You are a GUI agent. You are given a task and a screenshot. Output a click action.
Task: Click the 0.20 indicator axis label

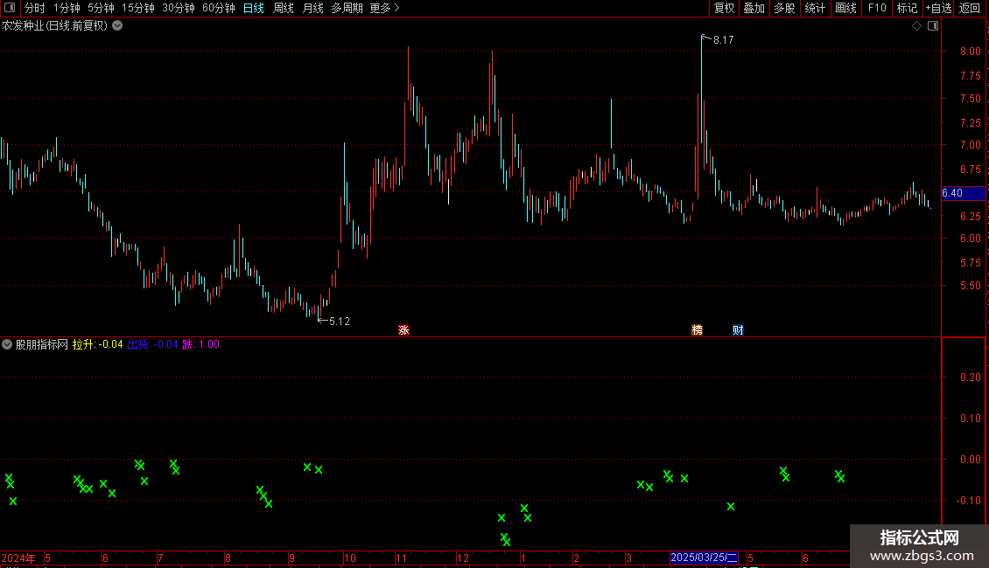pos(970,378)
